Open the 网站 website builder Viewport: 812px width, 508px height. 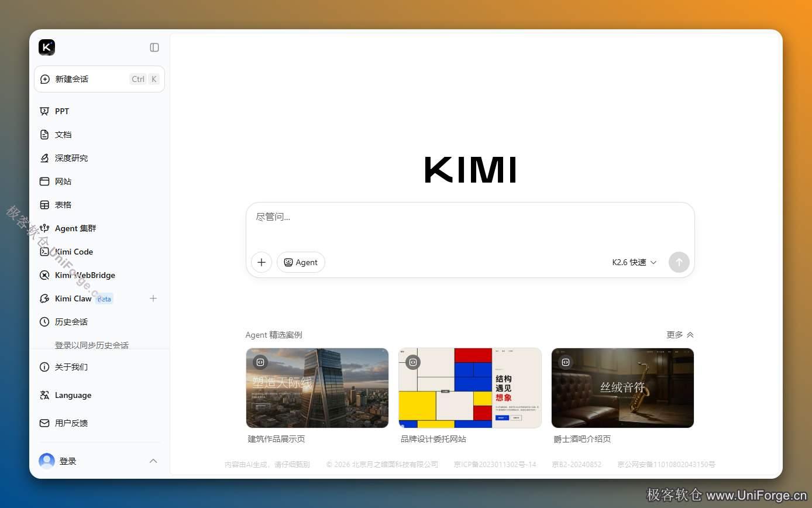click(x=99, y=181)
